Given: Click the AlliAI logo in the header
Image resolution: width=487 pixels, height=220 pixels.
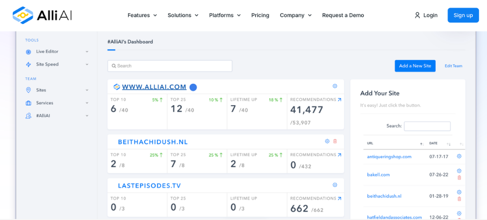Looking at the screenshot, I should (42, 15).
